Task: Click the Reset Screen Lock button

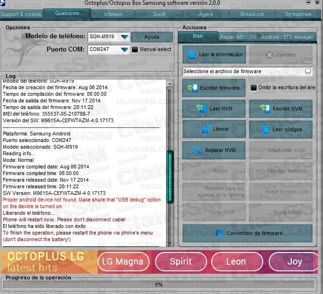Action: pyautogui.click(x=281, y=192)
